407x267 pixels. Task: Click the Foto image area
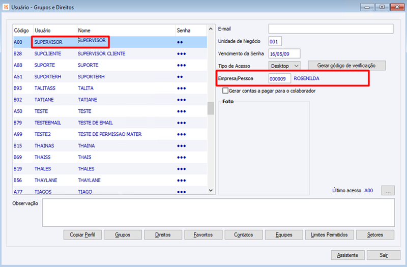pyautogui.click(x=264, y=148)
